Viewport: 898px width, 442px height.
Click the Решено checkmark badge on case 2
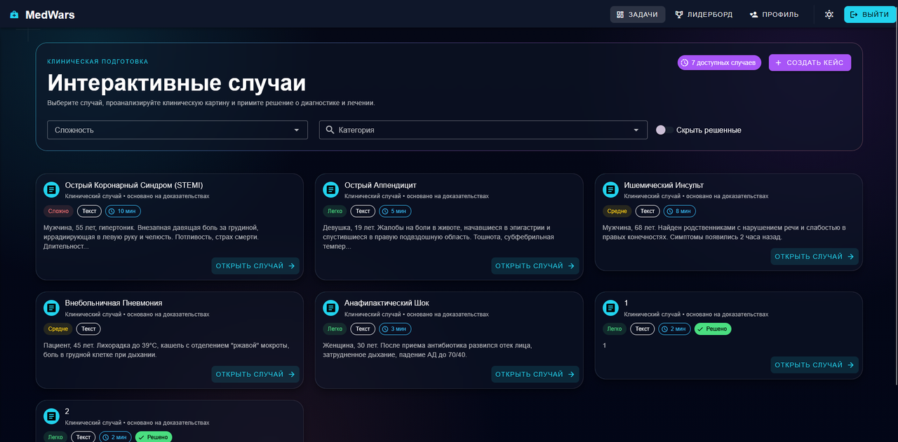point(154,437)
